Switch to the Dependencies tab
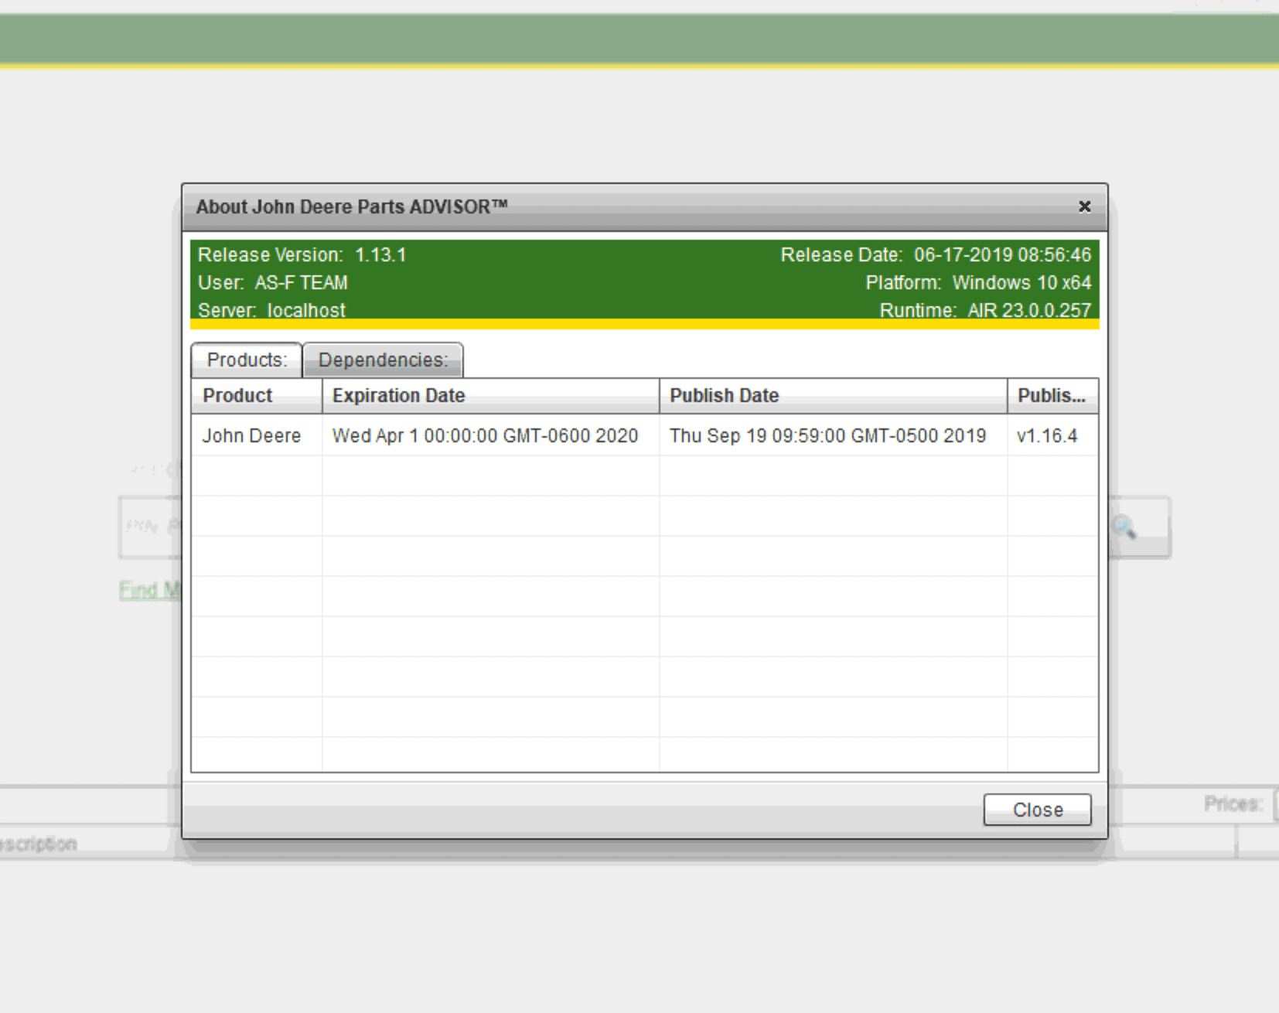Screen dimensions: 1279x1013 point(383,360)
